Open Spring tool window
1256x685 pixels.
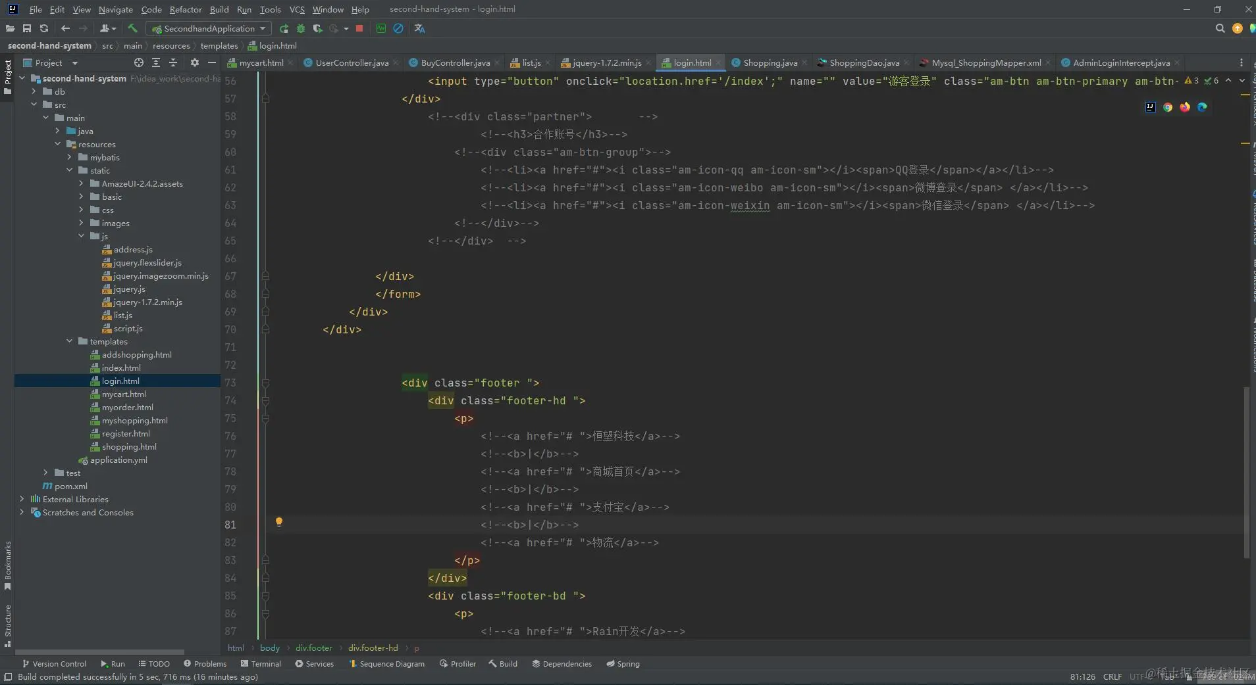tap(623, 664)
